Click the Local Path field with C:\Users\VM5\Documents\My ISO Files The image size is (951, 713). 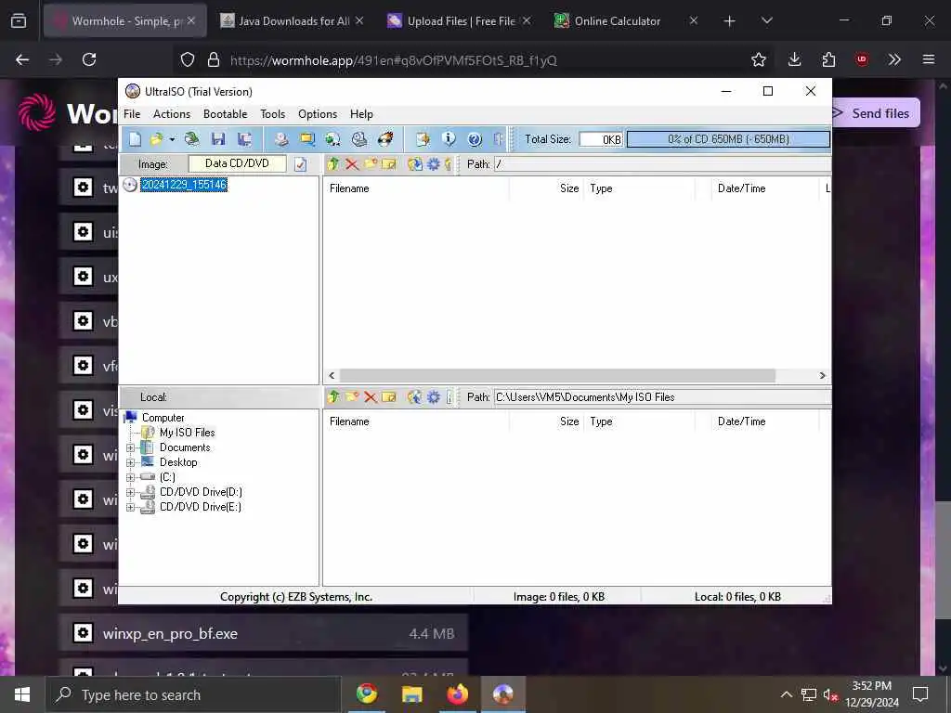click(662, 397)
